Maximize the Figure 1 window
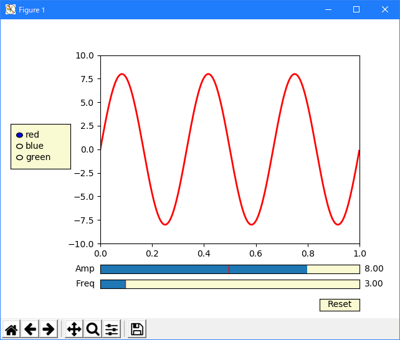 [x=356, y=9]
